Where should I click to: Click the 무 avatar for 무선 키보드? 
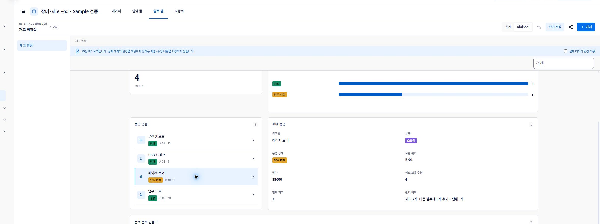click(141, 140)
